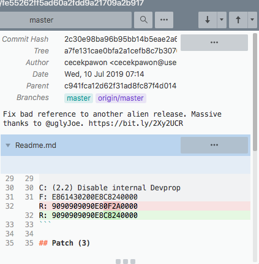Click the search magnifier icon
This screenshot has height=264, width=259.
143,20
